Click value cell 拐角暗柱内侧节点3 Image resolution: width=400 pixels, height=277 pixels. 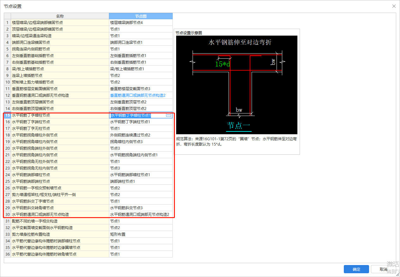141,142
